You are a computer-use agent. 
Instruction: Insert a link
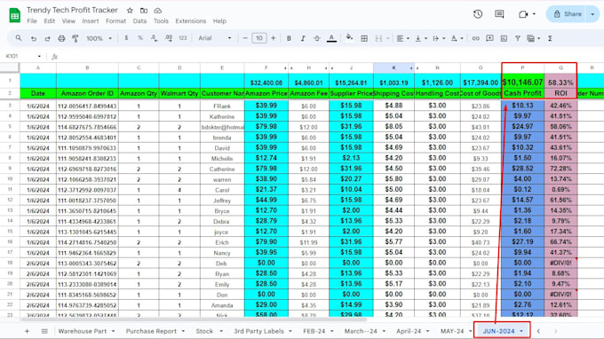pyautogui.click(x=476, y=38)
